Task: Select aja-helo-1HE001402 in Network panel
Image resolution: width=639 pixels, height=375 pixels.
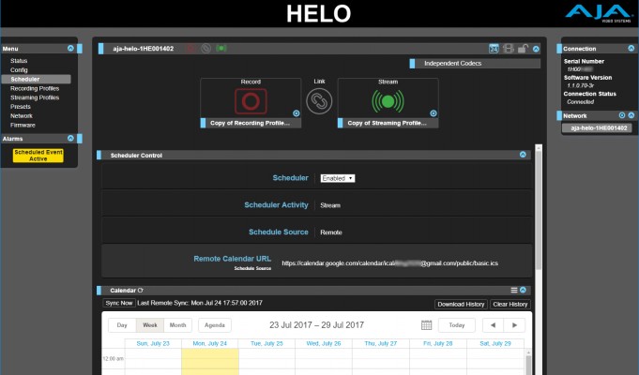Action: (x=599, y=127)
